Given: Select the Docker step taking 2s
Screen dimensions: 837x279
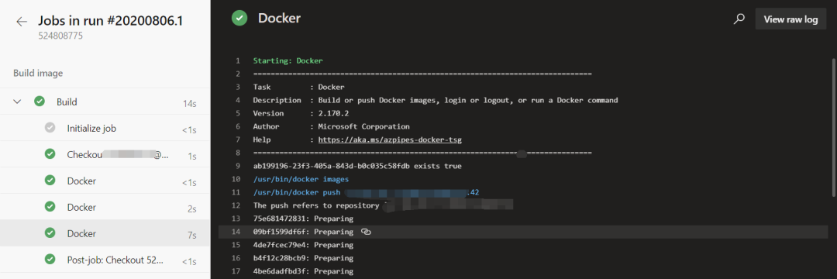Looking at the screenshot, I should 105,207.
